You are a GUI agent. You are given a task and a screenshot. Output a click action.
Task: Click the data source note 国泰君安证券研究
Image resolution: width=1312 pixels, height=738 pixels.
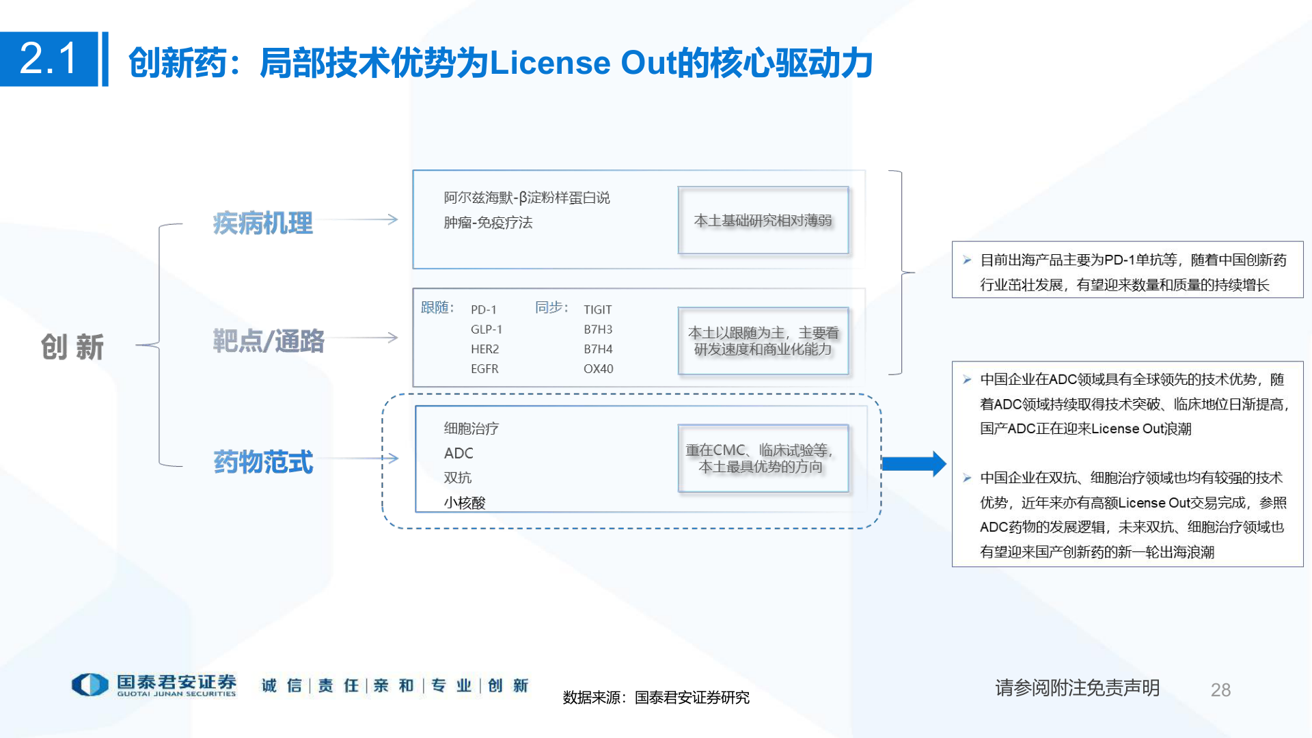click(x=656, y=698)
